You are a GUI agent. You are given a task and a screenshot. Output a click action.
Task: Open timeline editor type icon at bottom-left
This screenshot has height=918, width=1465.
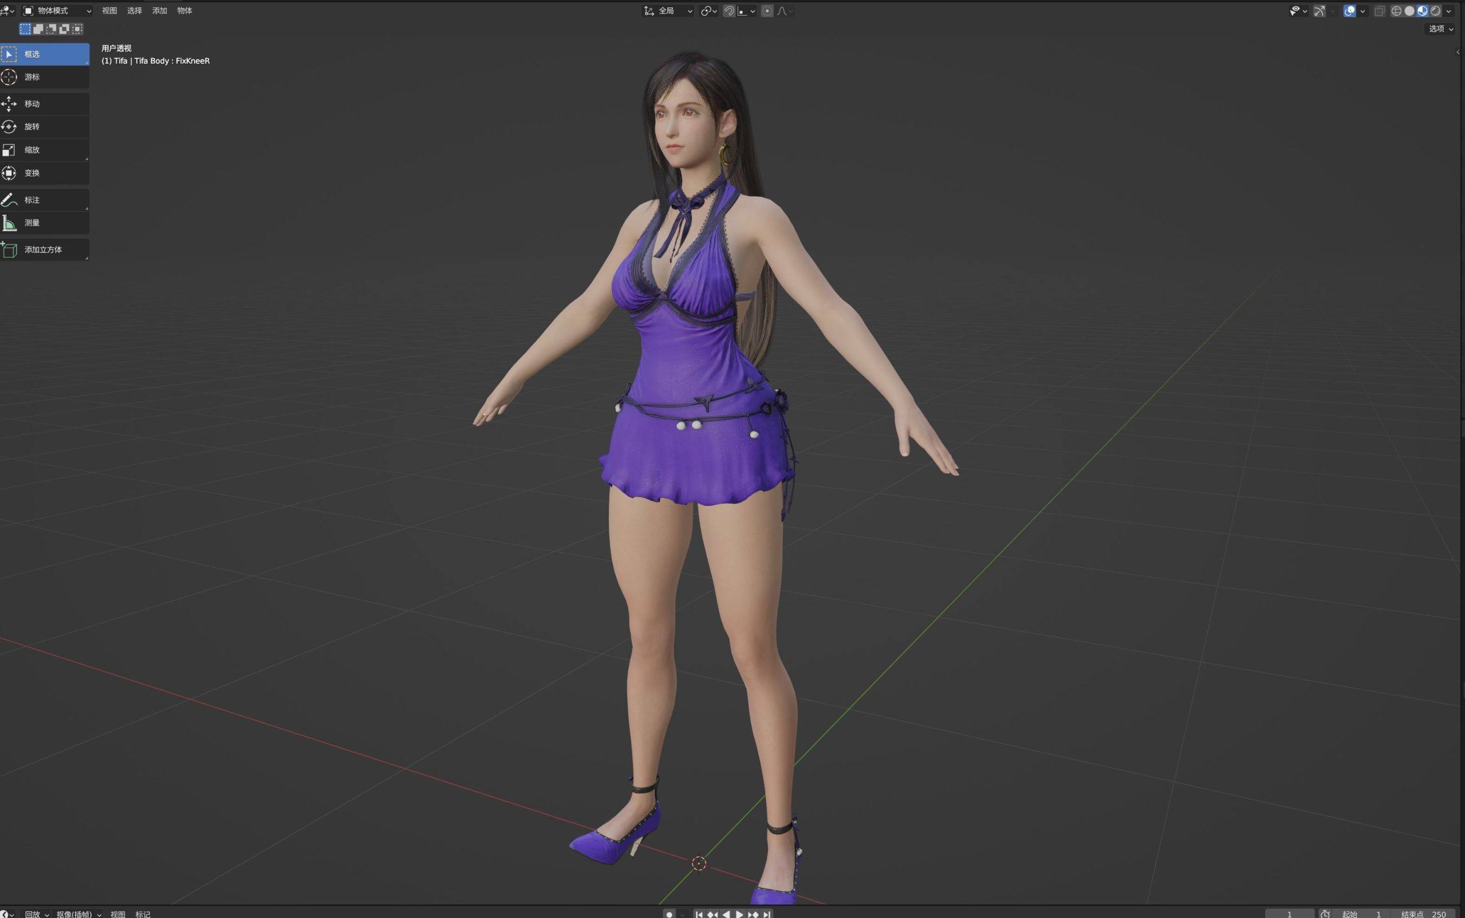click(x=6, y=914)
